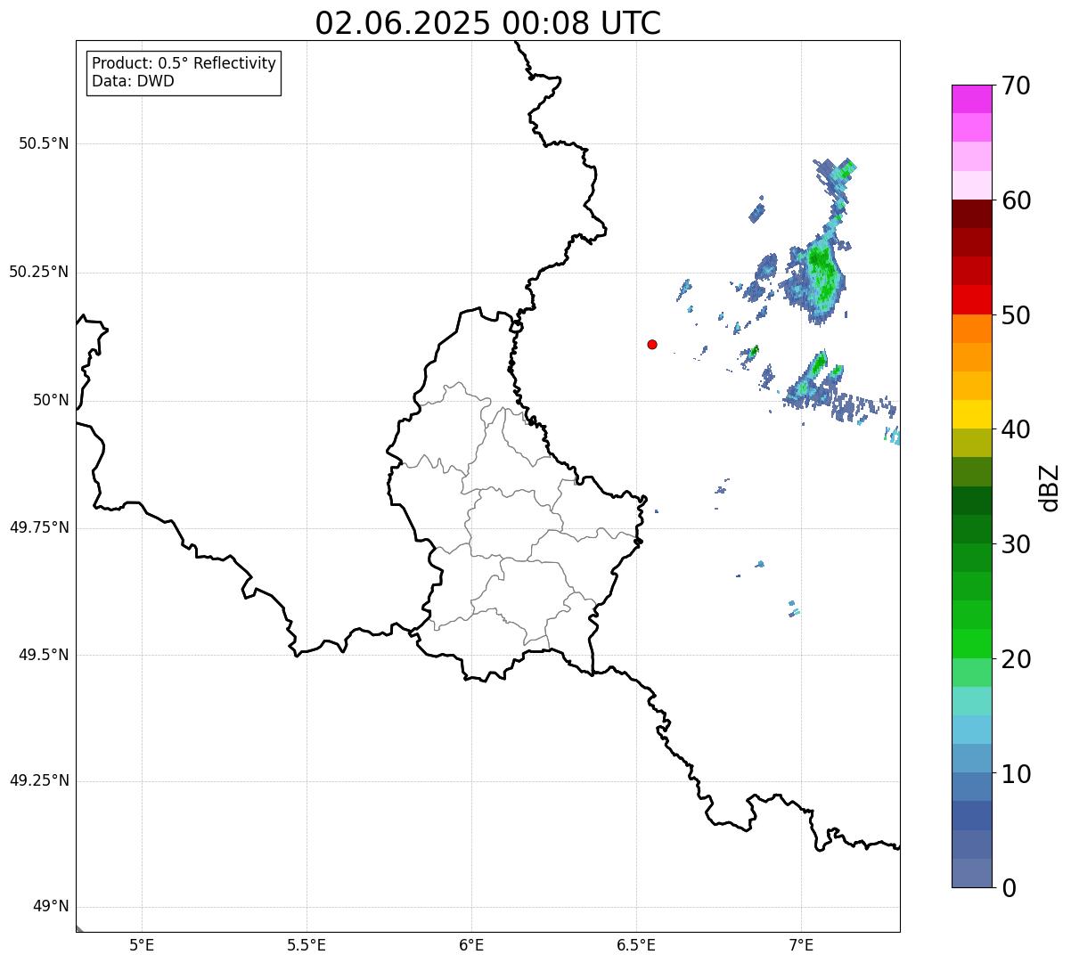Click the 6.5°E longitude label

click(x=636, y=945)
